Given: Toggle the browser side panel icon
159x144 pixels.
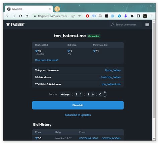Looking at the screenshot, I should [139, 16].
